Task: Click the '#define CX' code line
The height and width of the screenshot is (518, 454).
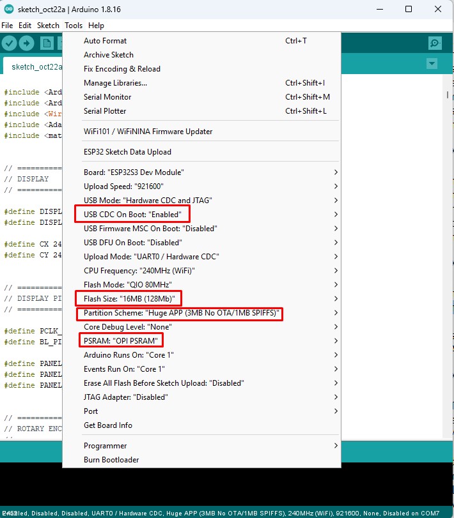Action: pyautogui.click(x=33, y=244)
